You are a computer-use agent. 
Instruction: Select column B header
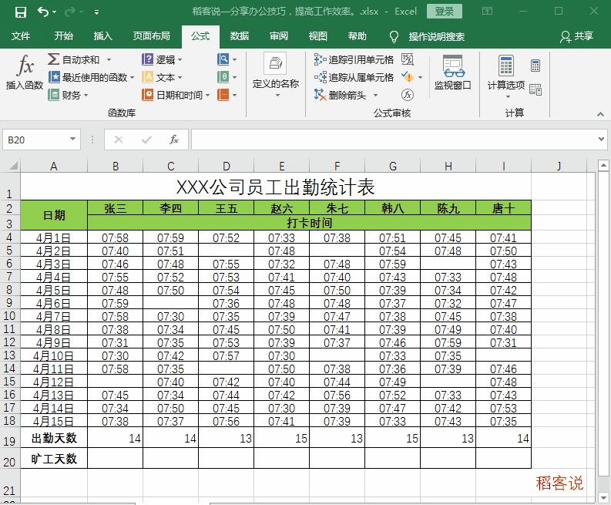116,166
